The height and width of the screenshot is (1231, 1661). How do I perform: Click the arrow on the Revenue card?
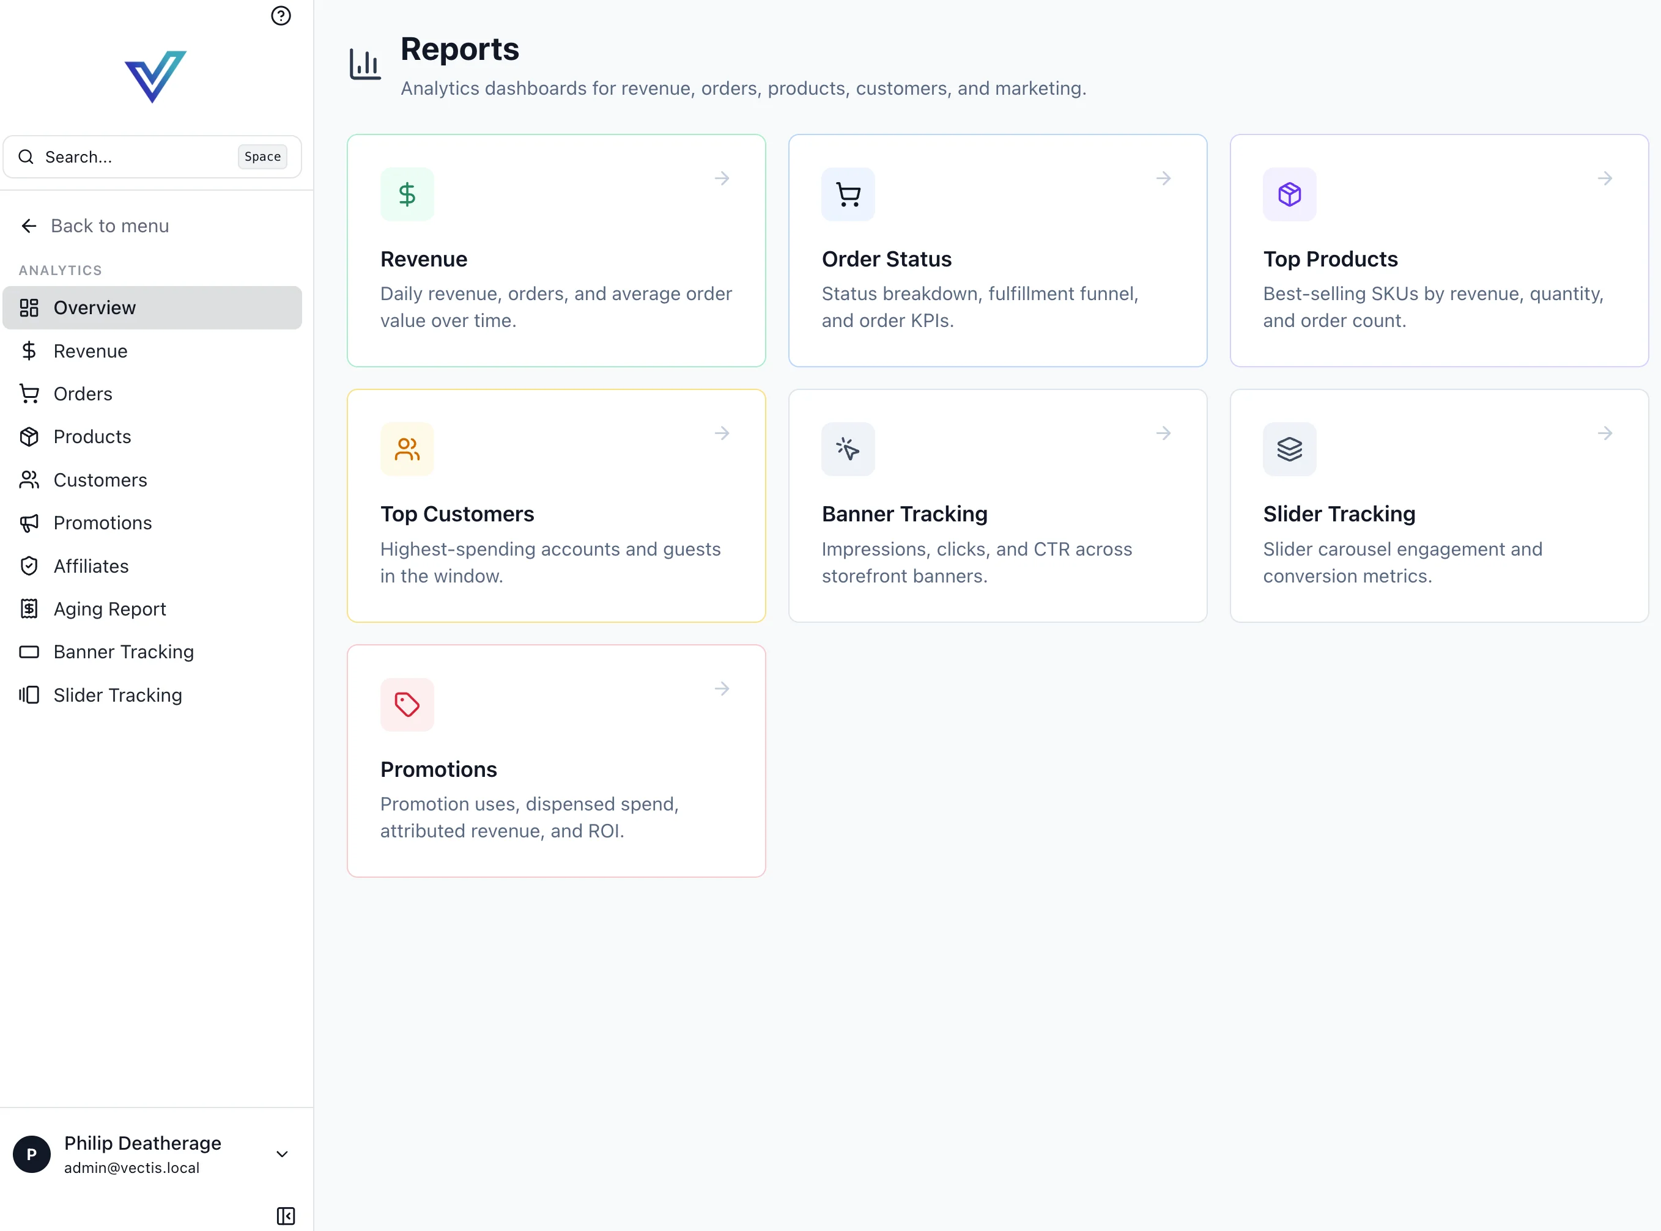pyautogui.click(x=722, y=178)
